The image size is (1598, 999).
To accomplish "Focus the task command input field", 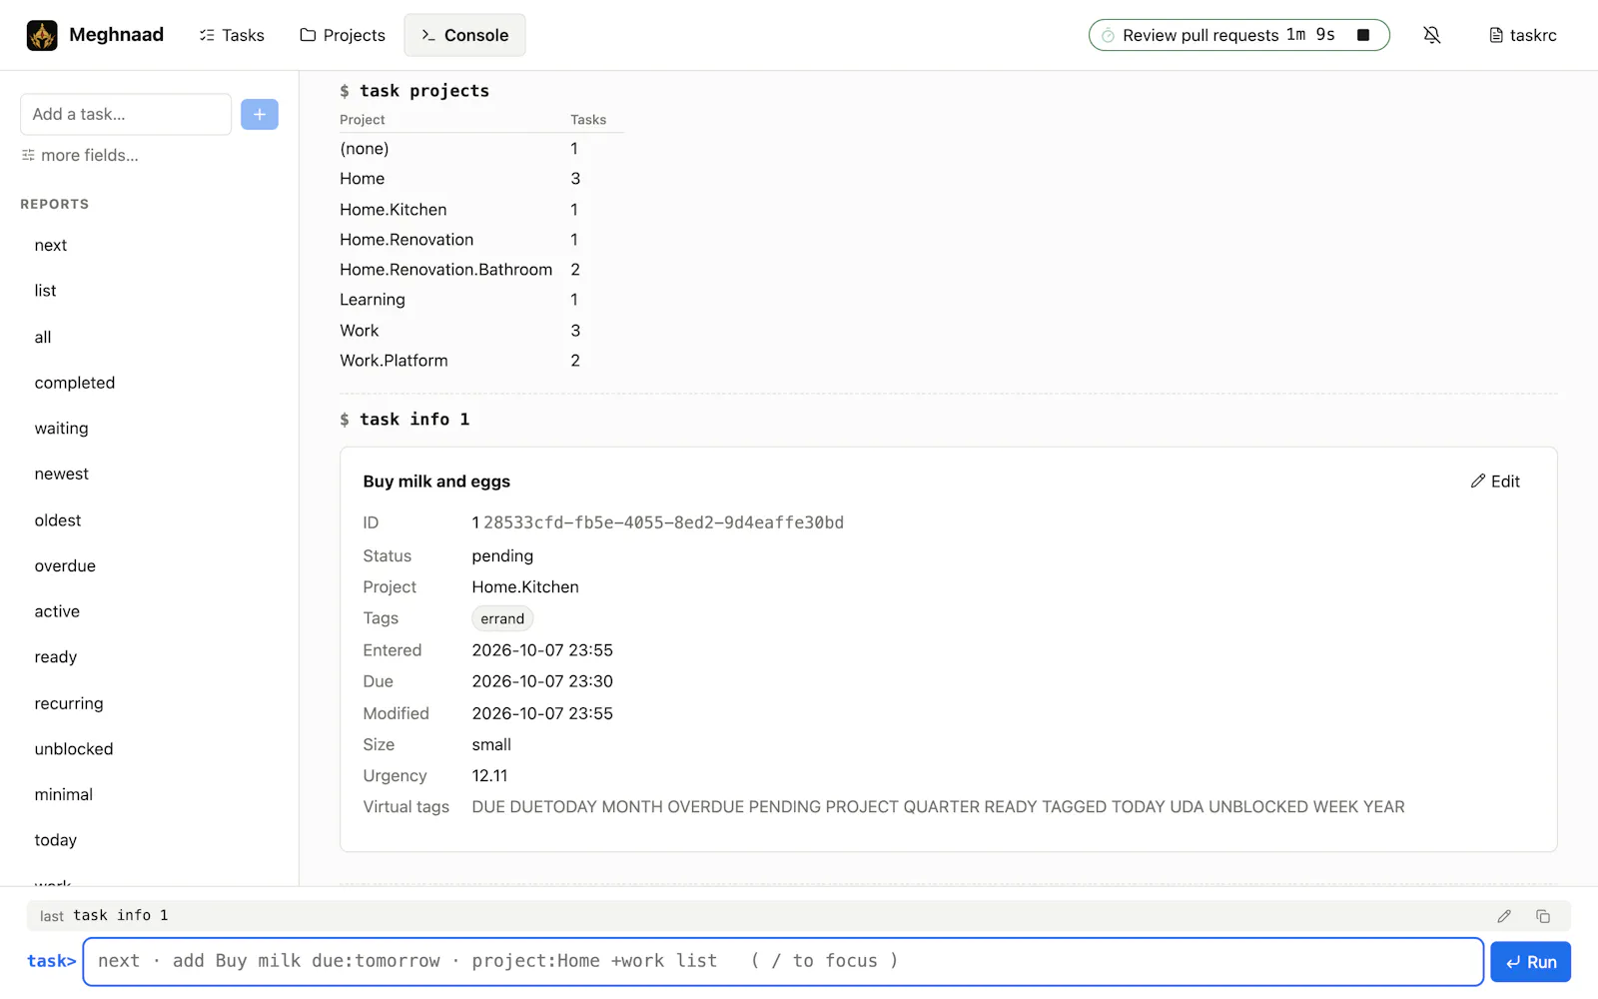I will [783, 961].
